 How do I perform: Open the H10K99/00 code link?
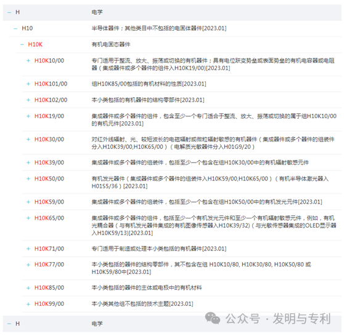[49, 304]
